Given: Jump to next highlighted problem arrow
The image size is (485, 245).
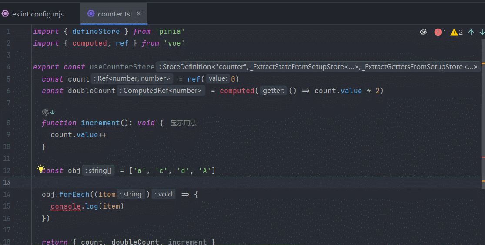Looking at the screenshot, I should 482,32.
